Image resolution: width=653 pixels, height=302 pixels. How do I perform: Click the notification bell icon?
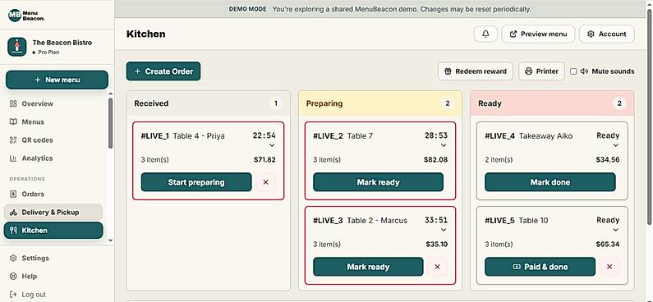[485, 34]
